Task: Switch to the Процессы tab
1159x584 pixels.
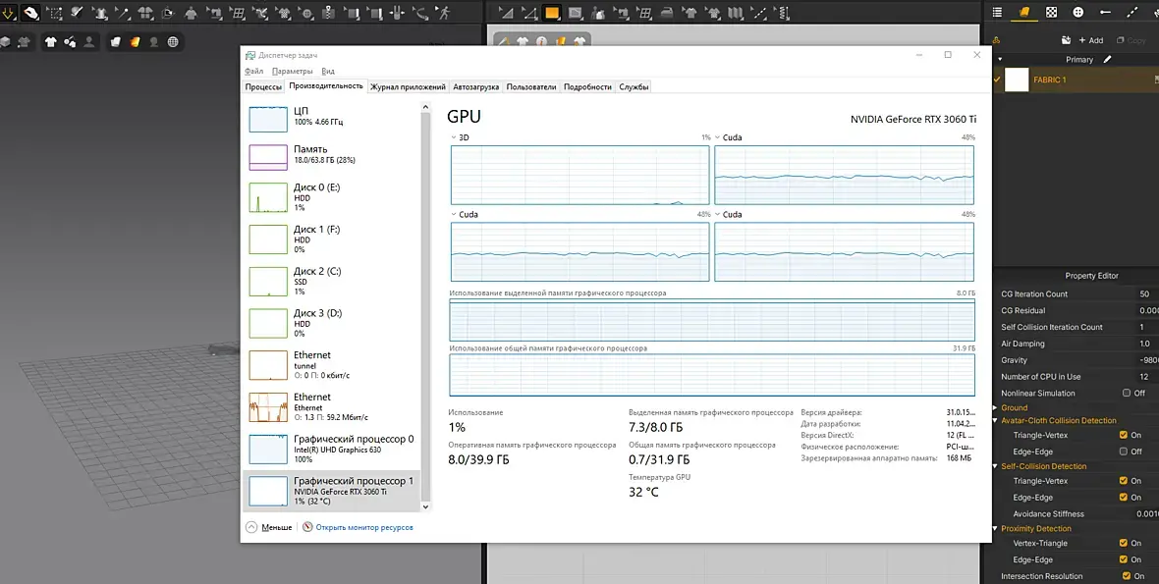Action: point(263,87)
